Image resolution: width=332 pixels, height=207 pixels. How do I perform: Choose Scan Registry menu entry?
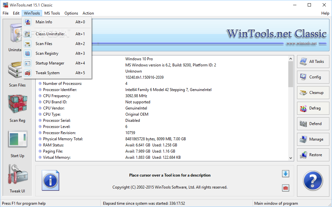tap(57, 53)
